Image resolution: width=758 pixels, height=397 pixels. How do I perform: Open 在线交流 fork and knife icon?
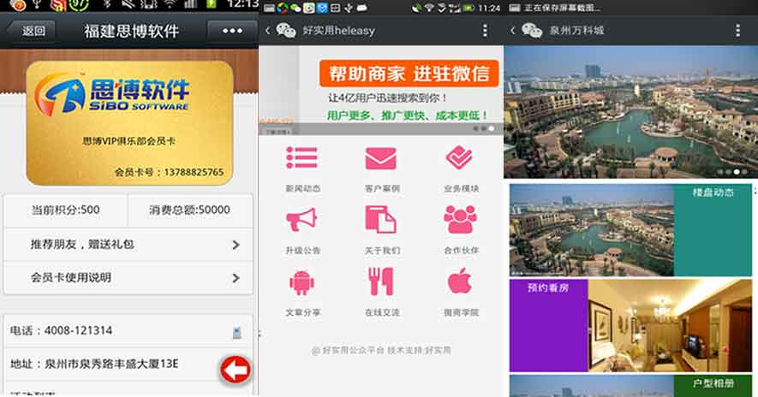pos(381,282)
